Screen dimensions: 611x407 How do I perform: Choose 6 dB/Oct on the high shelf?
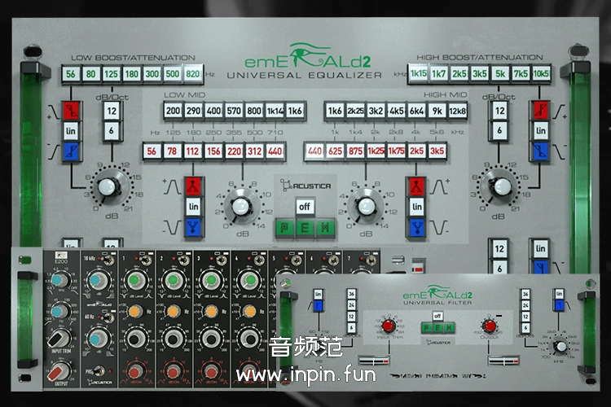coord(499,130)
